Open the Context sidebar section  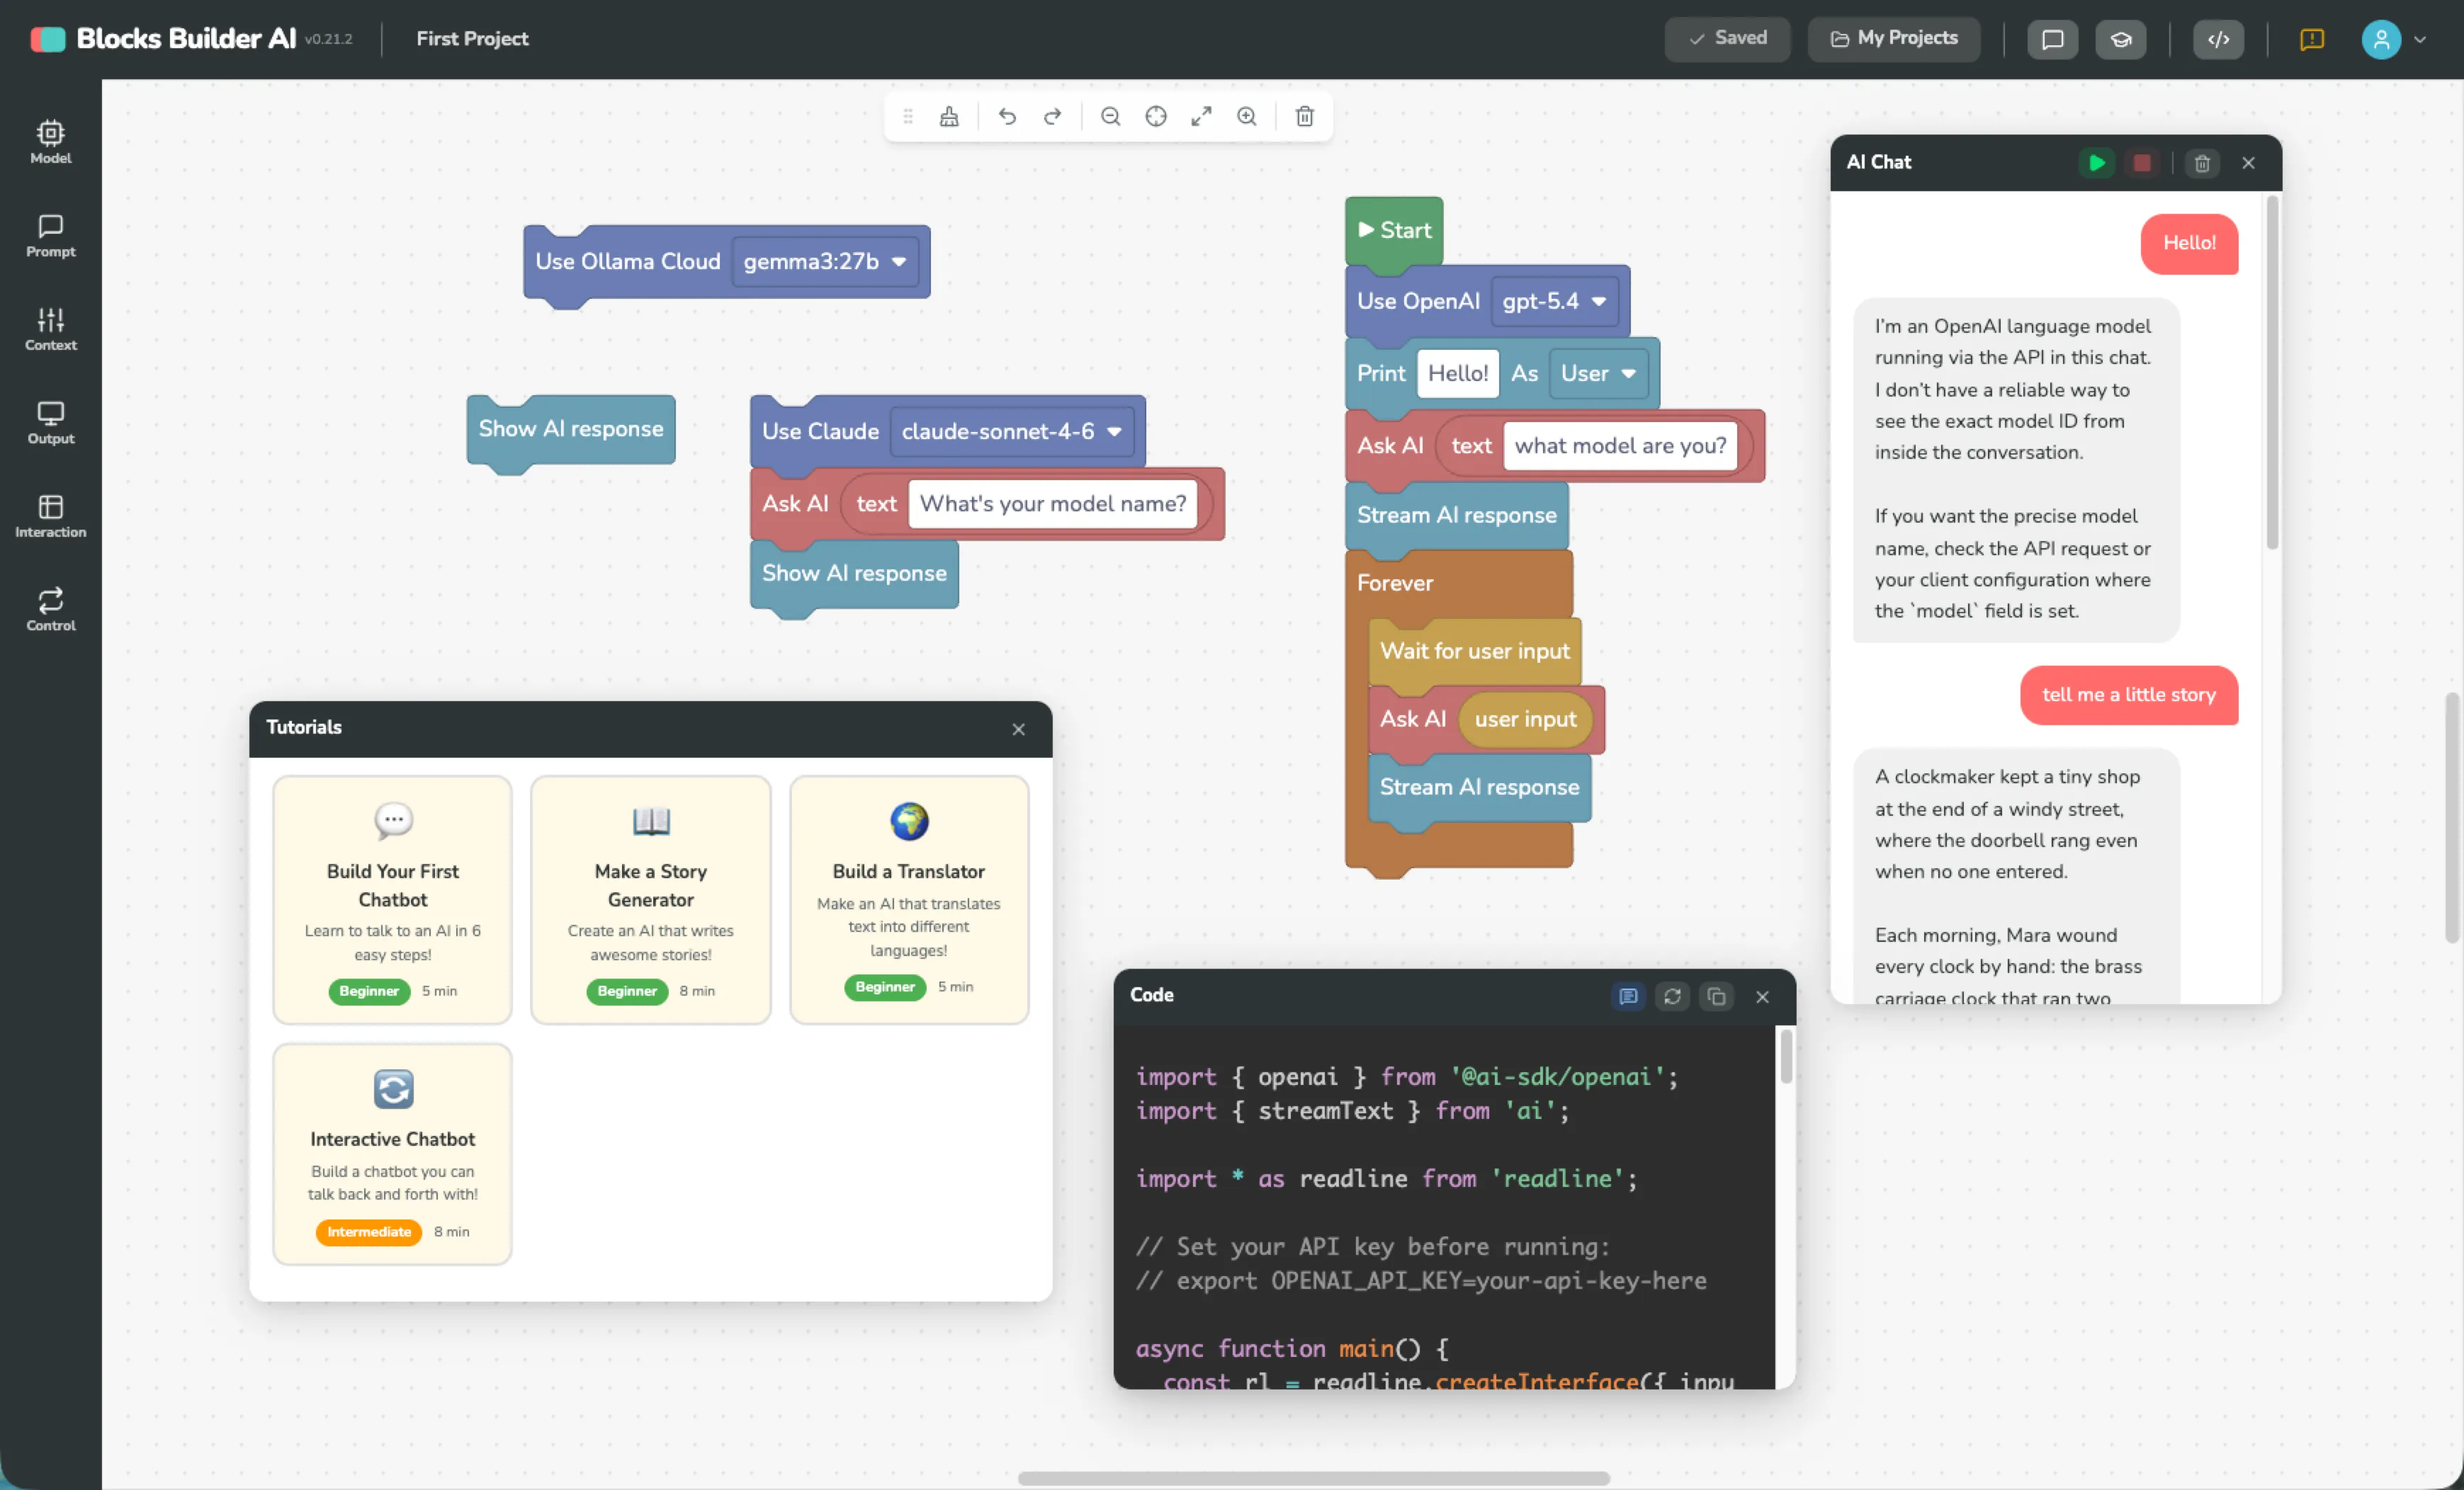(x=50, y=328)
